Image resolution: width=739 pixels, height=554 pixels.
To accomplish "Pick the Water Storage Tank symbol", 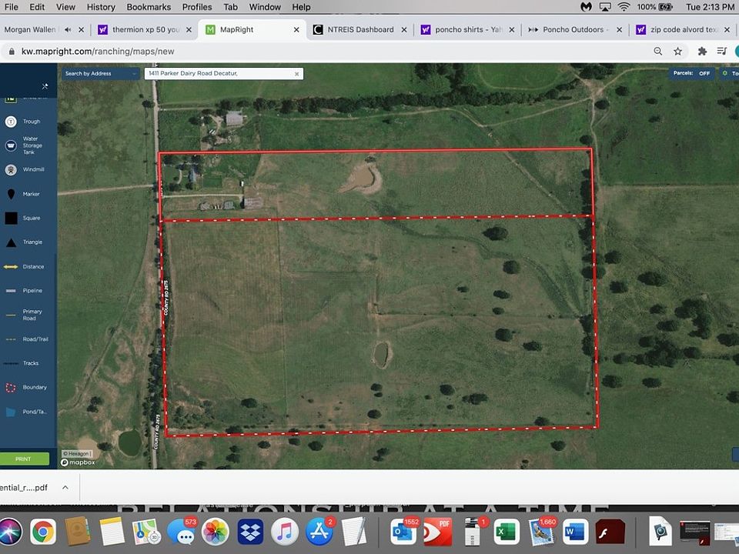I will [x=11, y=145].
